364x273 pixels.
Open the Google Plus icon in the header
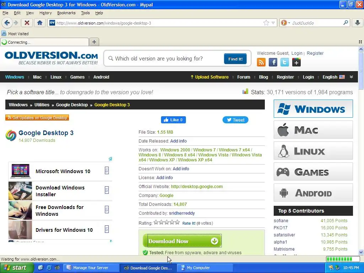pos(296,62)
